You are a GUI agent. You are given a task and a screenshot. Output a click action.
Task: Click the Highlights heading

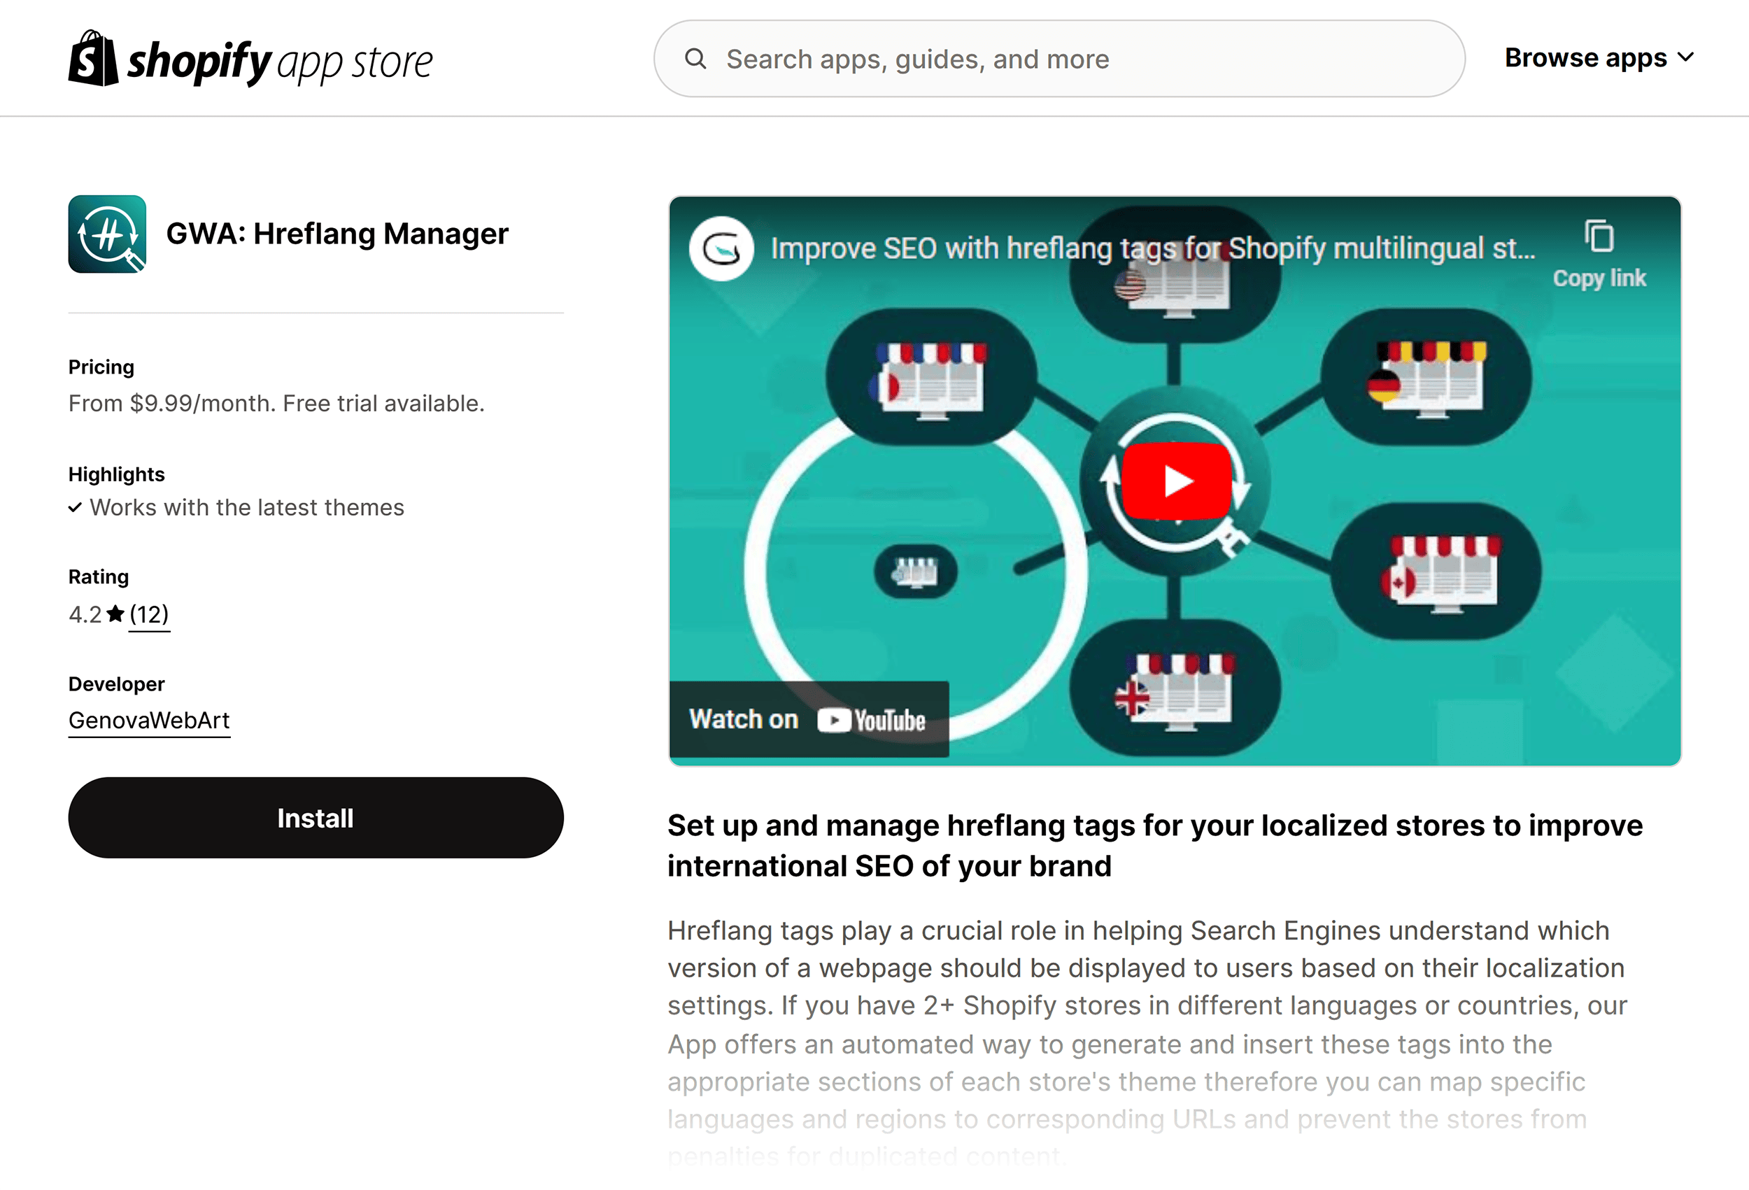(117, 474)
